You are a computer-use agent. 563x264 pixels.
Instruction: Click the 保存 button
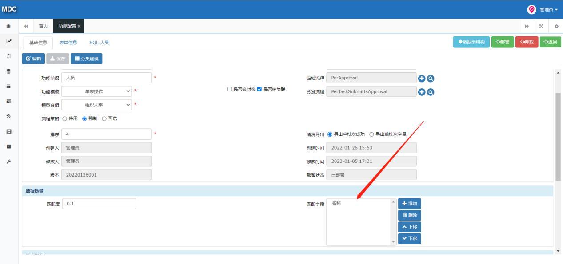58,59
